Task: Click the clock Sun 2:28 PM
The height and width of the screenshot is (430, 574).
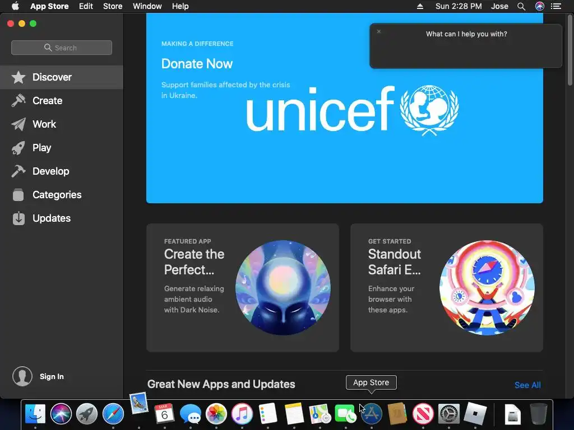Action: (x=459, y=6)
